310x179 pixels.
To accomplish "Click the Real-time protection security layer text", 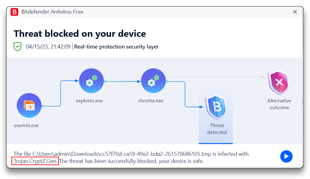I will pos(116,47).
